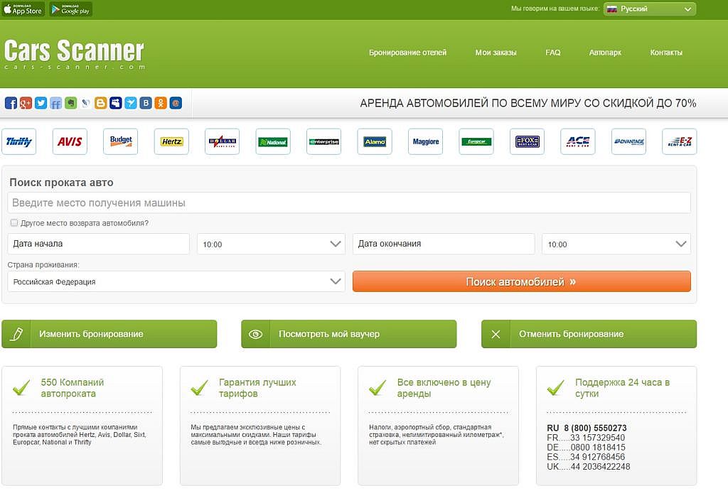The height and width of the screenshot is (491, 728).
Task: Open country of residence 'Российская Федерация' dropdown
Action: coord(176,281)
